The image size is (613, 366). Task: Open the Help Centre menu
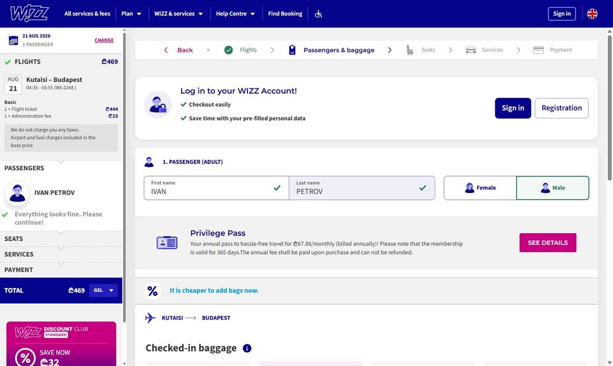[x=235, y=14]
